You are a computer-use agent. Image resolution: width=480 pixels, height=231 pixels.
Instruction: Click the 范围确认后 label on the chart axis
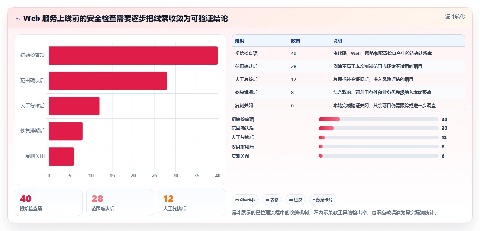[x=32, y=81]
